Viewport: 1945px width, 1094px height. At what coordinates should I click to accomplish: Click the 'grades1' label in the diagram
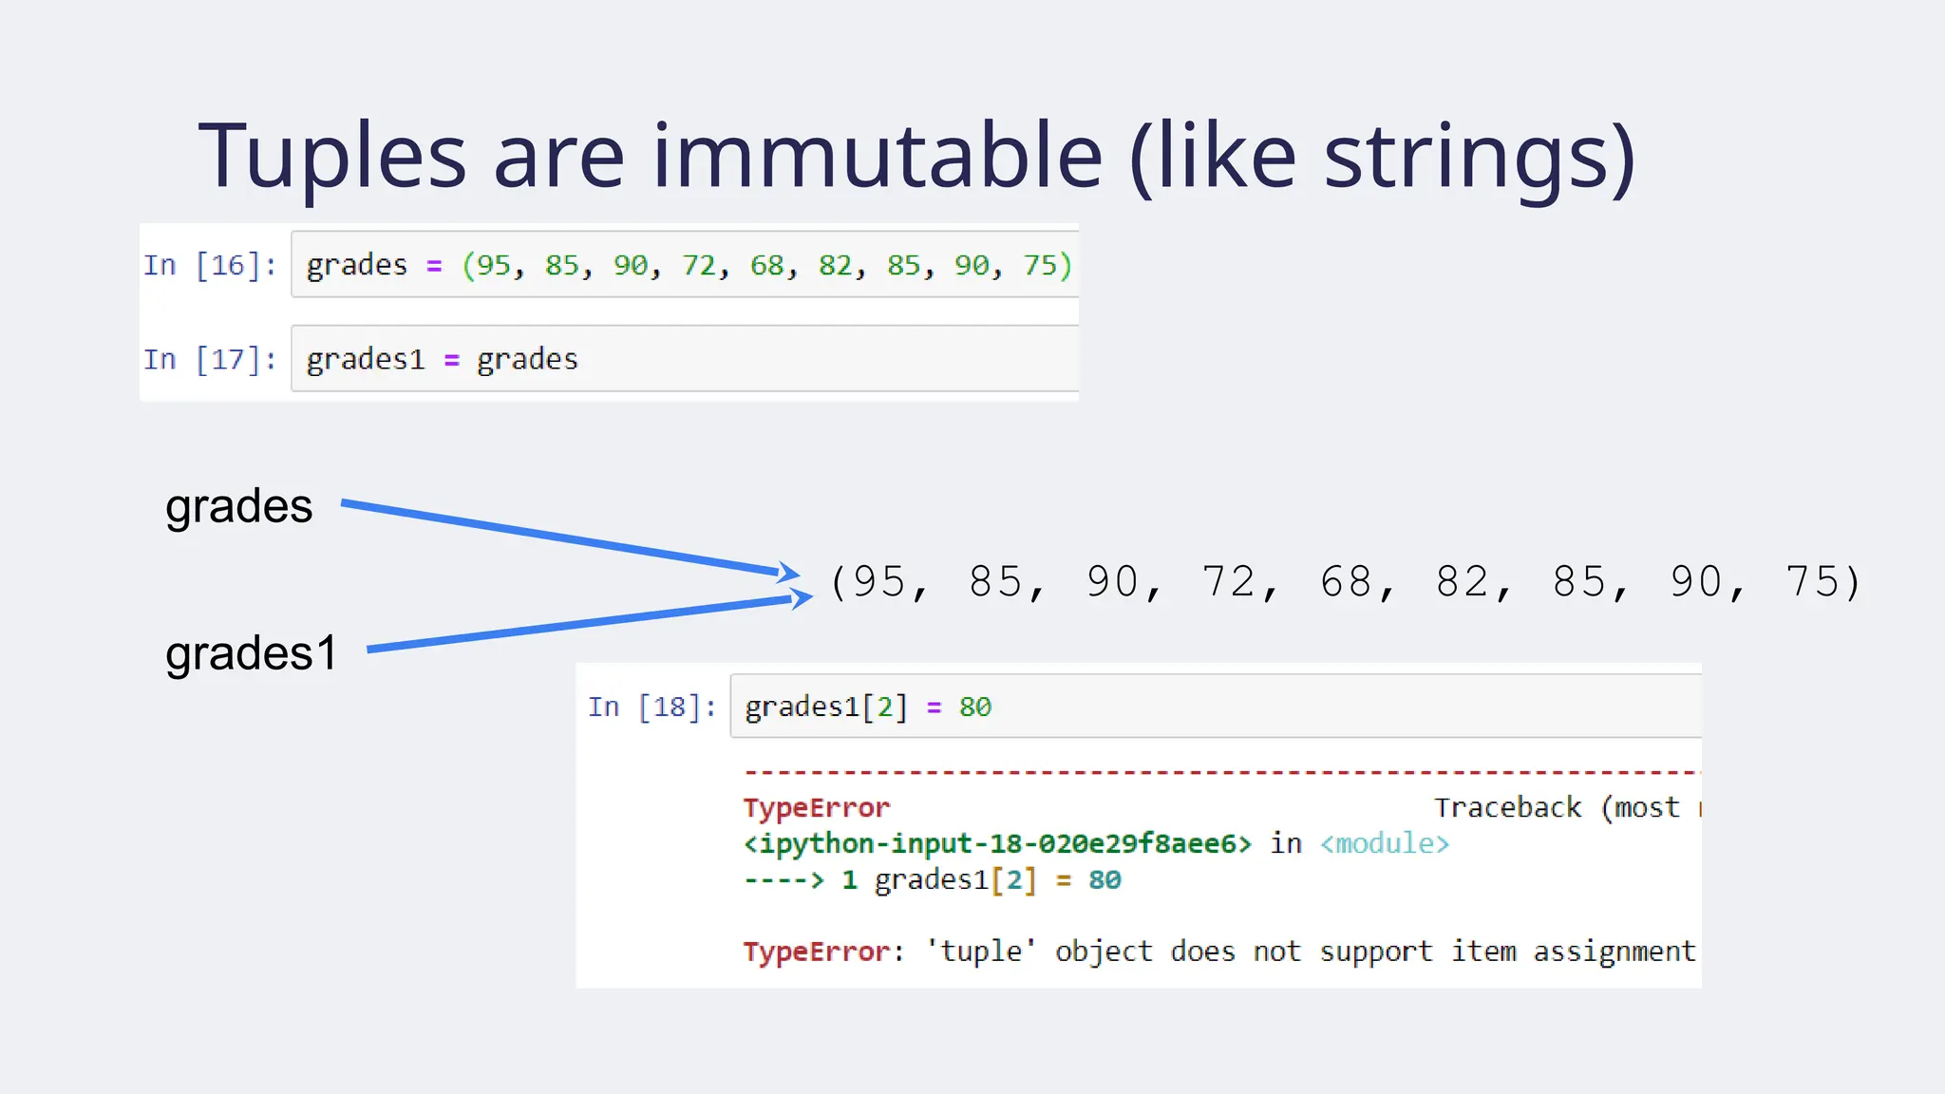tap(251, 653)
